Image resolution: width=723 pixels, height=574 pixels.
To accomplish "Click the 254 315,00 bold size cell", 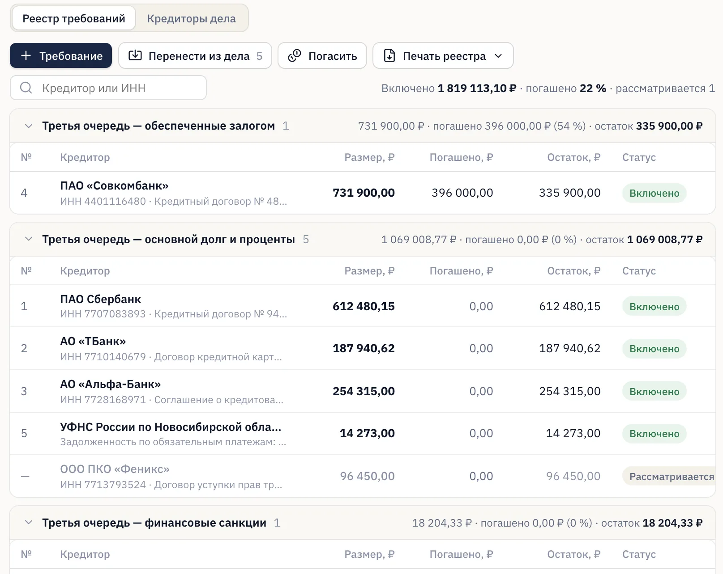I will tap(364, 391).
